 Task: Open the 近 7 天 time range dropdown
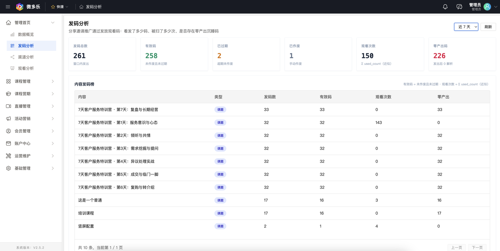466,27
